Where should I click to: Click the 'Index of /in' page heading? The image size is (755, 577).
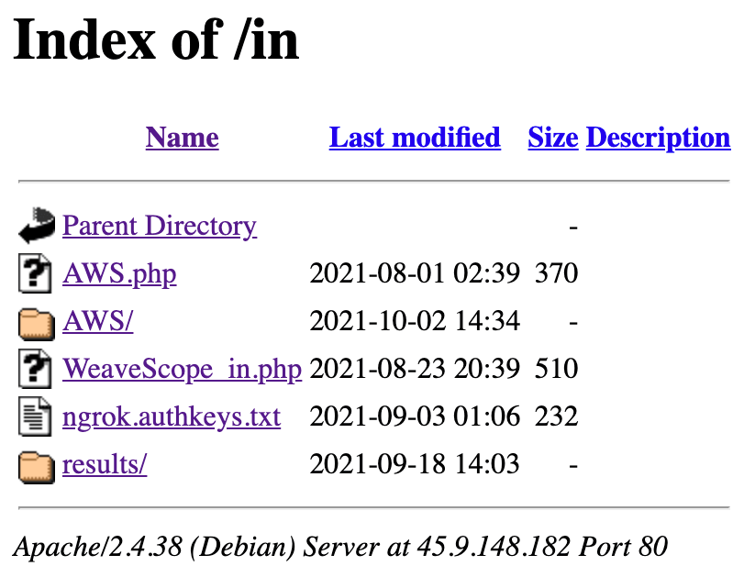coord(157,41)
